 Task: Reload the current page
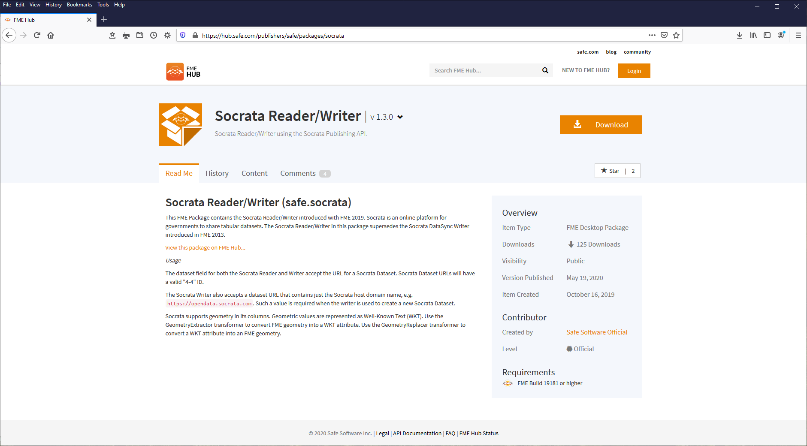[x=37, y=35]
